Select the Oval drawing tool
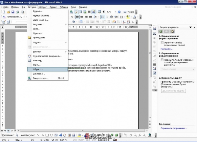This screenshot has height=142, width=197. click(52, 135)
